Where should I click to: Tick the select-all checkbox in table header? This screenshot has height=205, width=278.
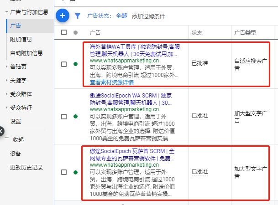tap(64, 32)
